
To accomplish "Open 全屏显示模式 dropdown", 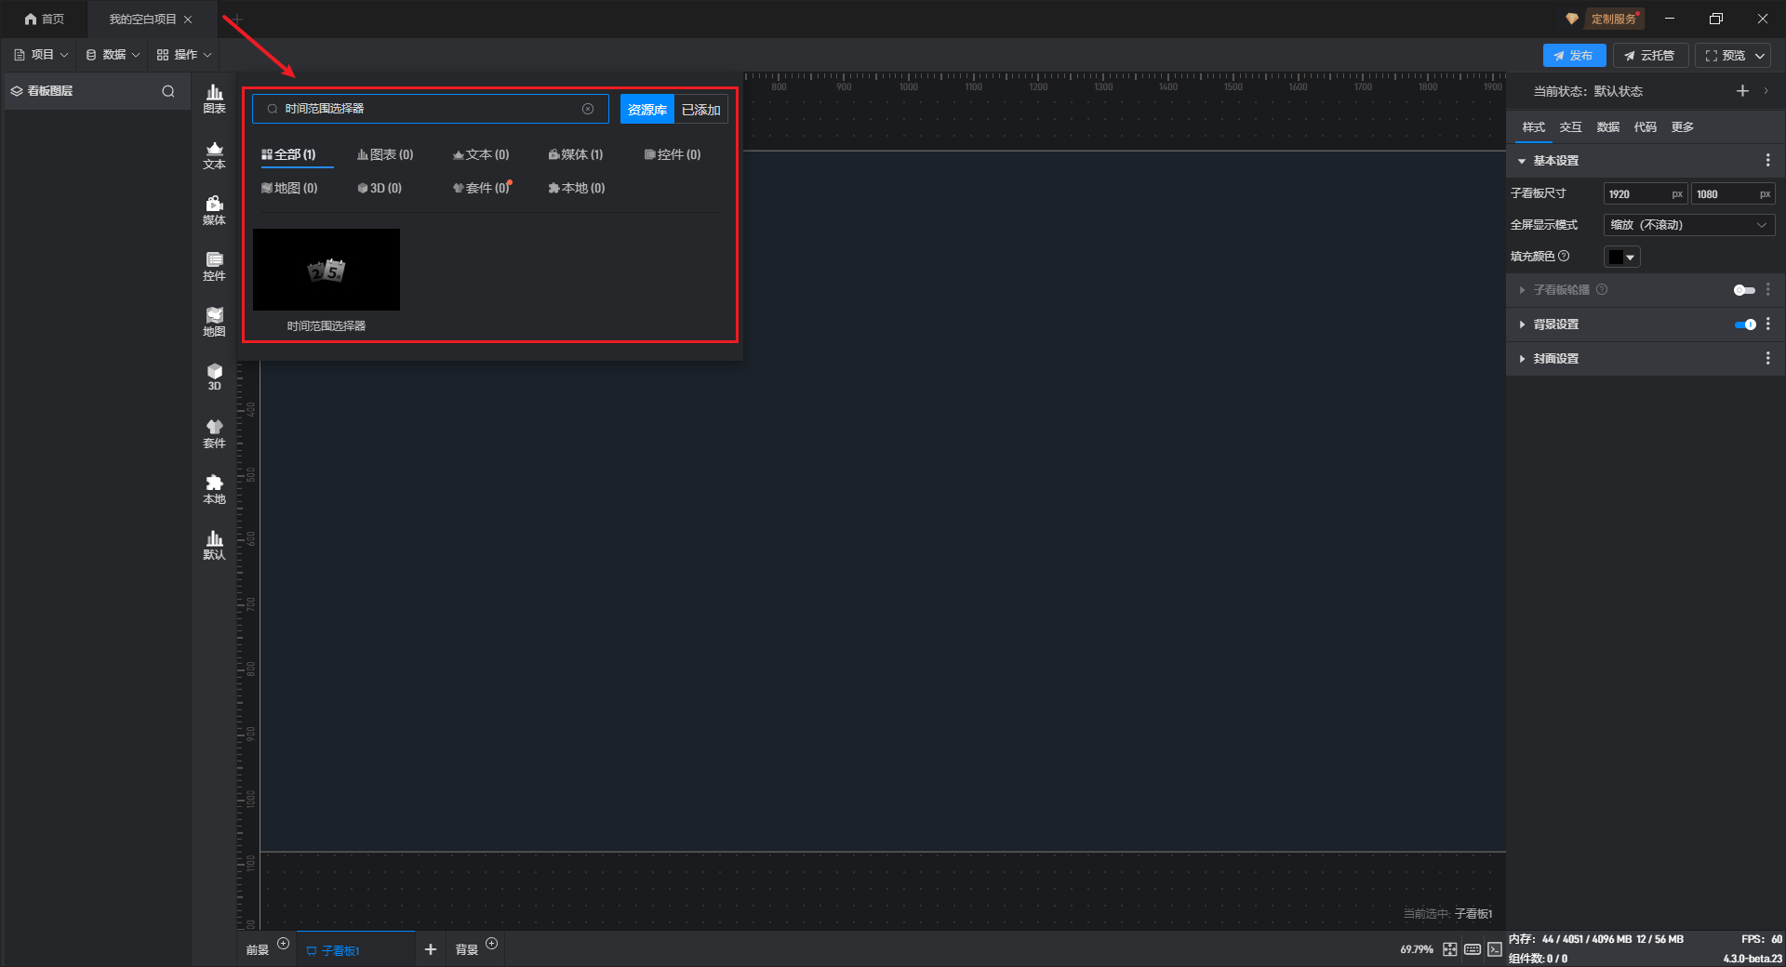I will pyautogui.click(x=1689, y=225).
